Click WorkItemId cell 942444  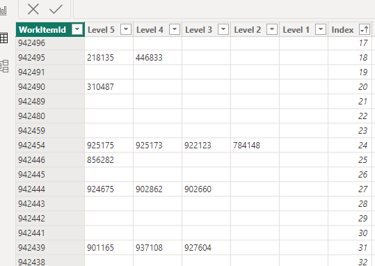50,189
